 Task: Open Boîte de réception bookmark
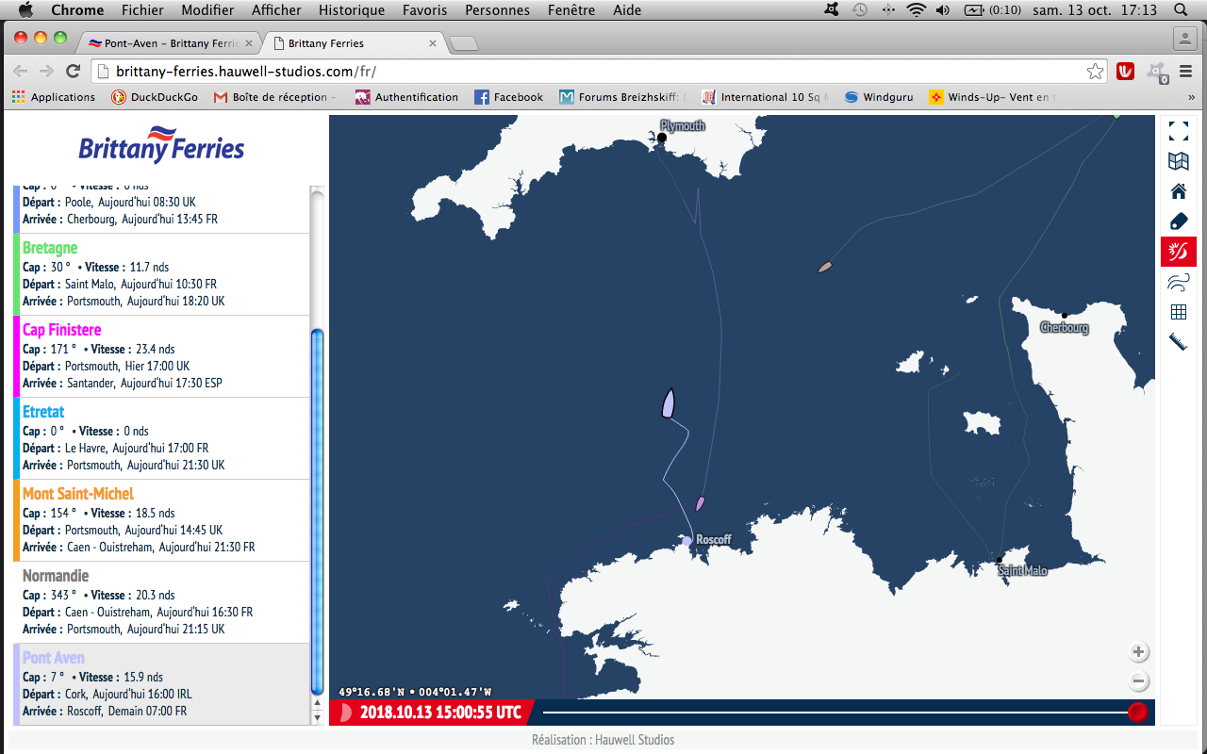[275, 97]
